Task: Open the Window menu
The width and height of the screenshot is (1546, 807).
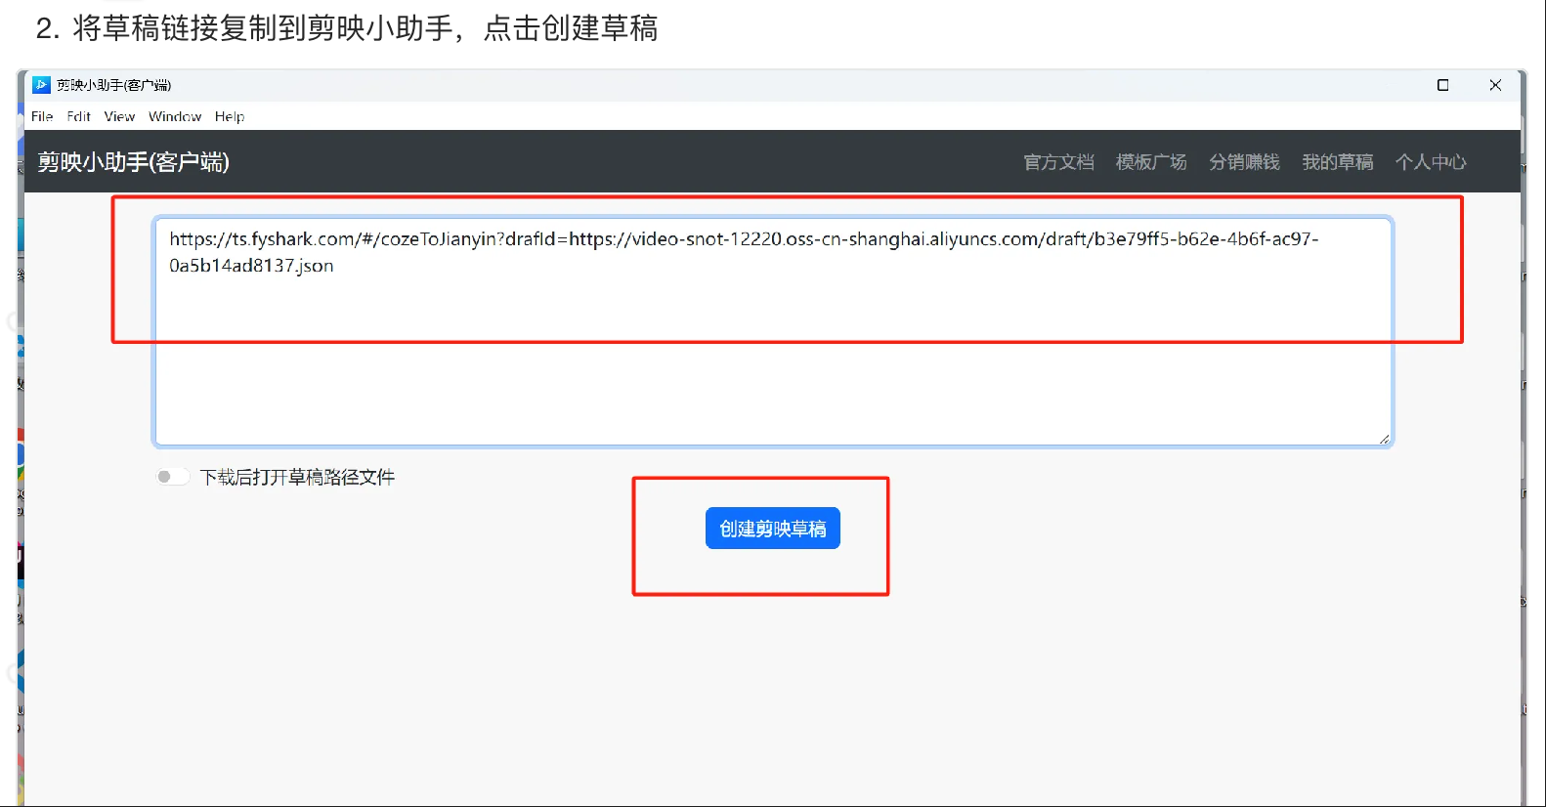Action: [x=175, y=116]
